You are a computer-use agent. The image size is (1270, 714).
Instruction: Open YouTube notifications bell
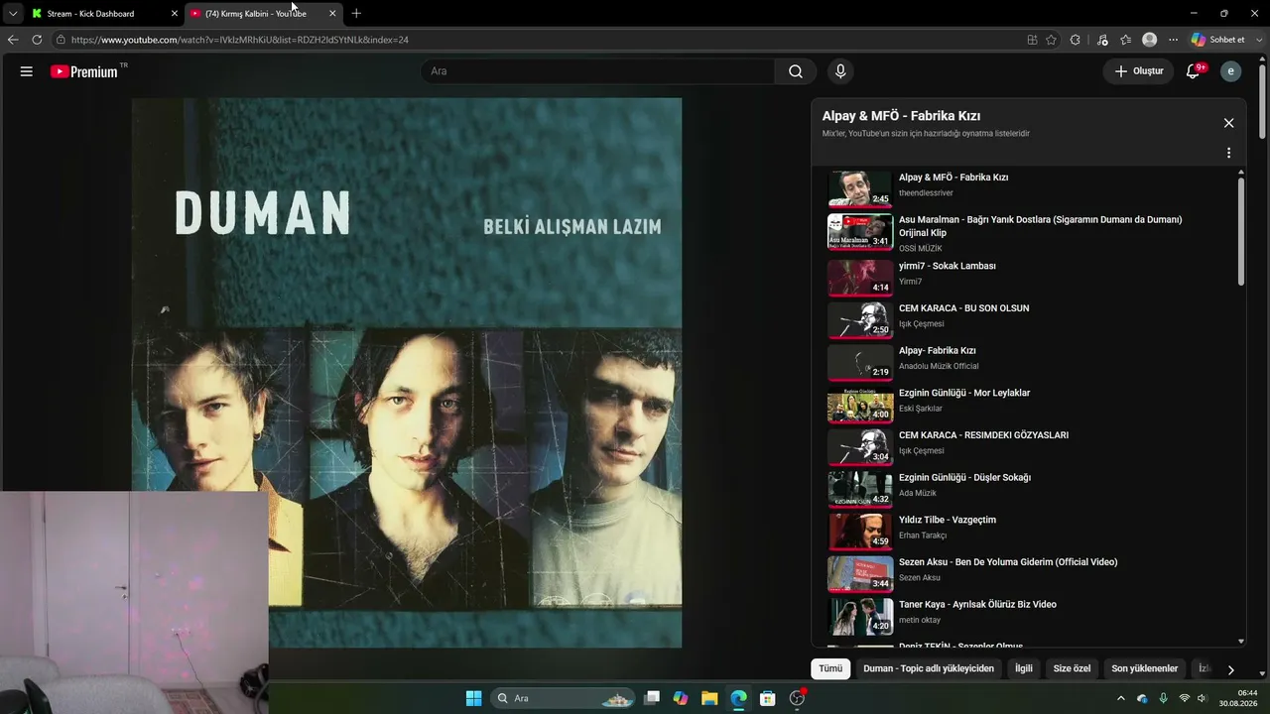(1194, 71)
